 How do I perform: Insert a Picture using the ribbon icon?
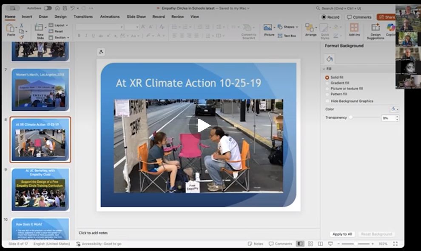tap(267, 27)
